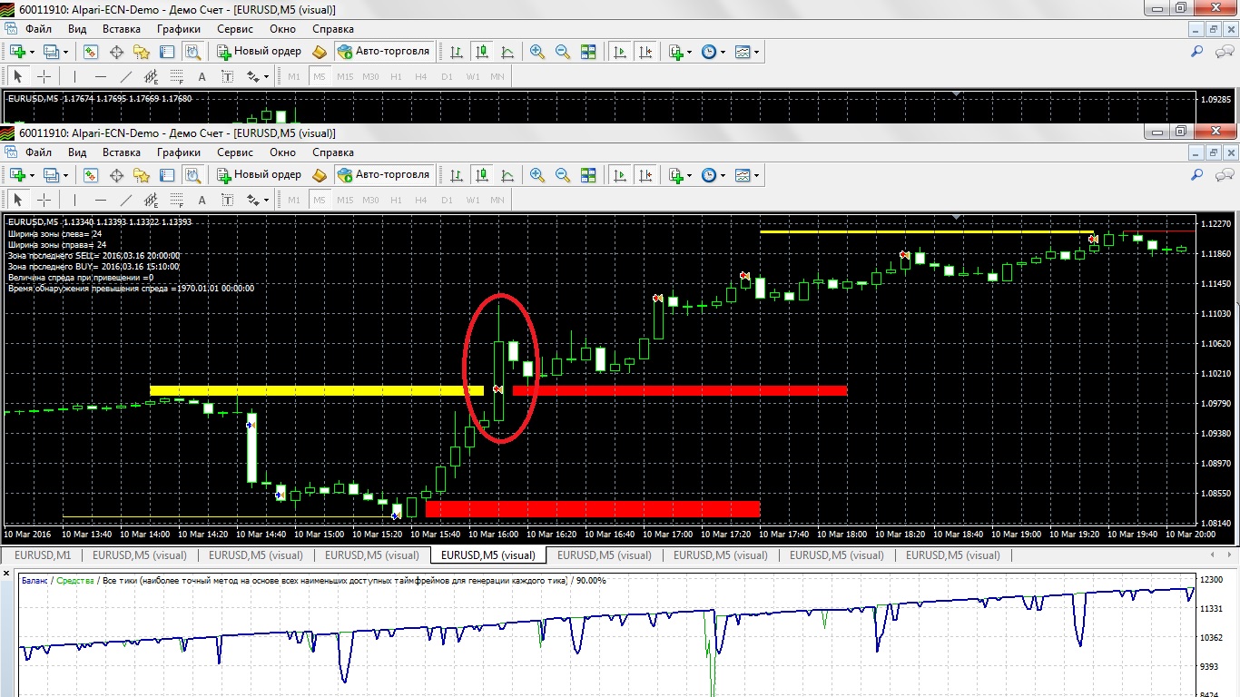Zoom out the chart in the front window
The height and width of the screenshot is (697, 1240).
(563, 175)
